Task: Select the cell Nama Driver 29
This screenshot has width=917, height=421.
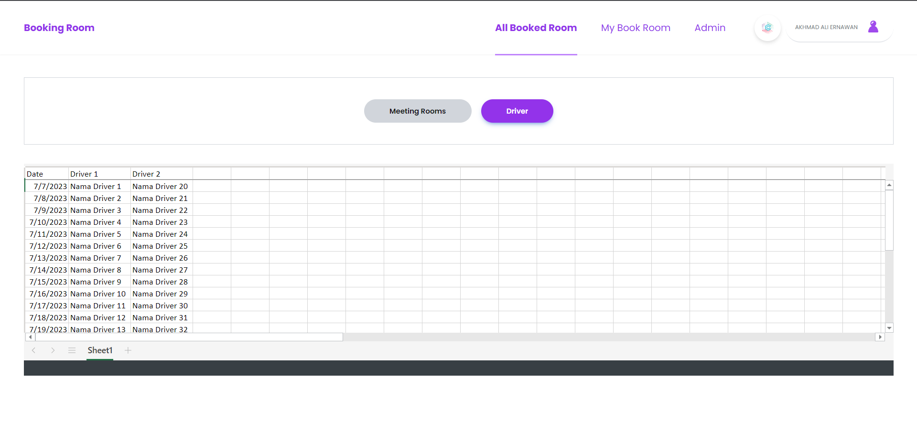Action: (162, 294)
